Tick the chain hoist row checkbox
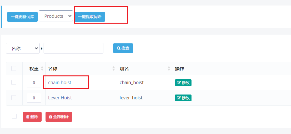Image resolution: width=291 pixels, height=134 pixels. [14, 83]
